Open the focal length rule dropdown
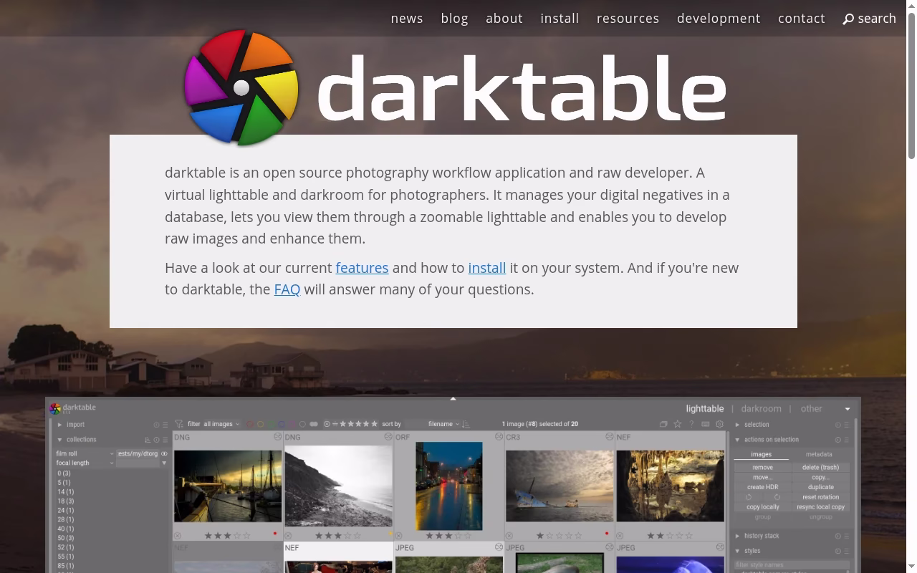The height and width of the screenshot is (573, 917). pyautogui.click(x=85, y=463)
